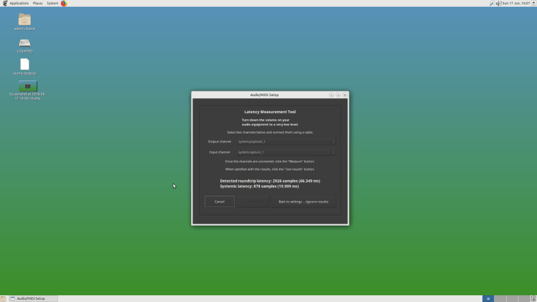This screenshot has height=302, width=537.
Task: Open Firefox from the top panel
Action: (x=64, y=3)
